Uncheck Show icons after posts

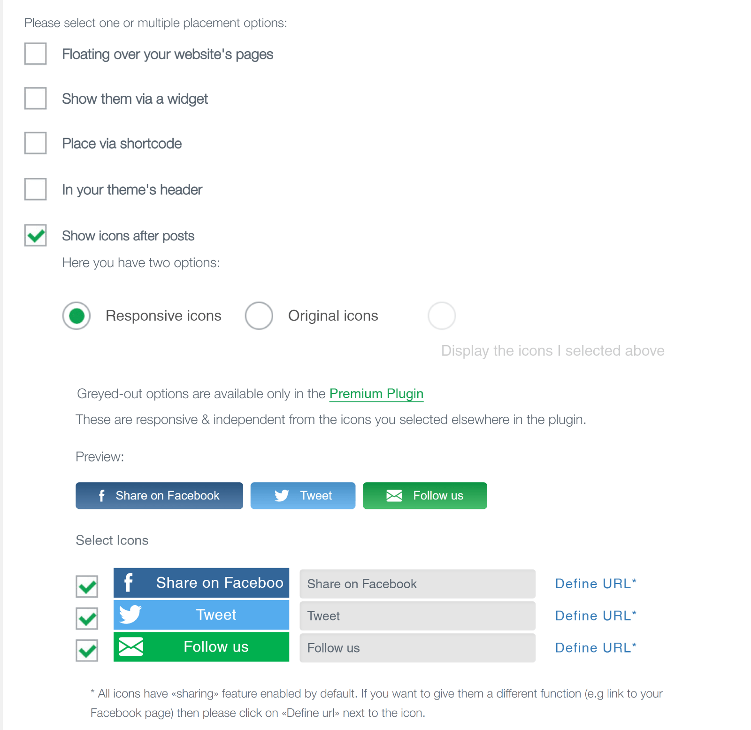(36, 235)
